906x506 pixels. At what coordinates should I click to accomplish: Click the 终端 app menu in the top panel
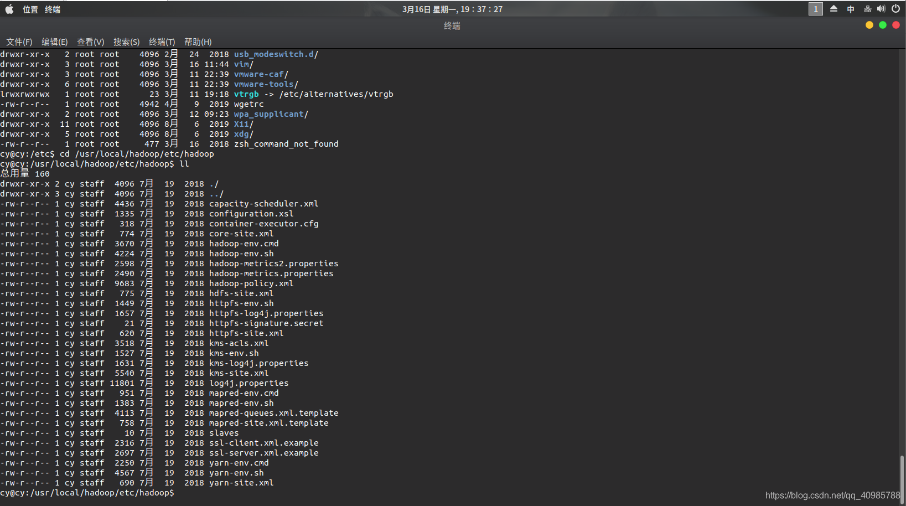(53, 9)
